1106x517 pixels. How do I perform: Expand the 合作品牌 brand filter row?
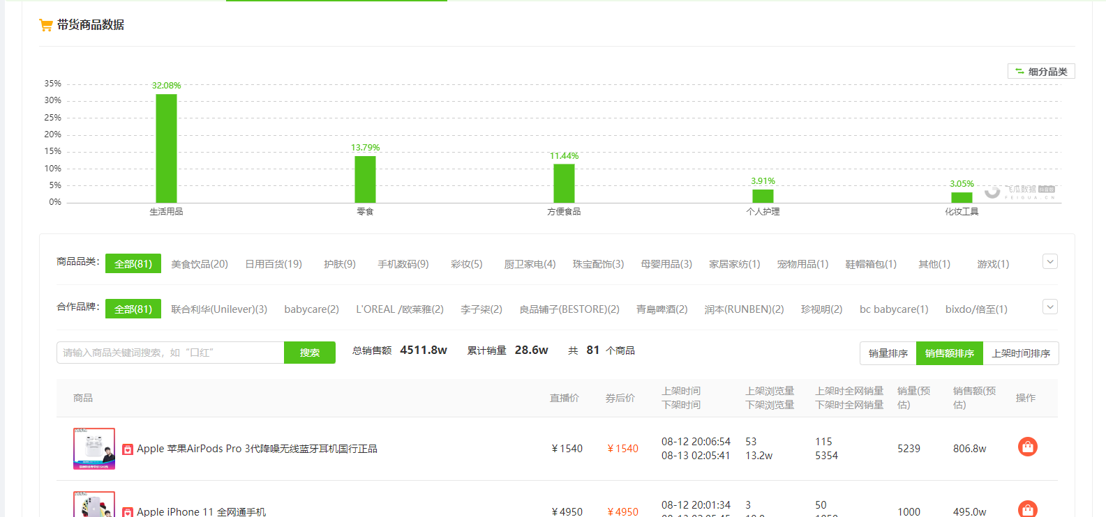click(x=1049, y=307)
